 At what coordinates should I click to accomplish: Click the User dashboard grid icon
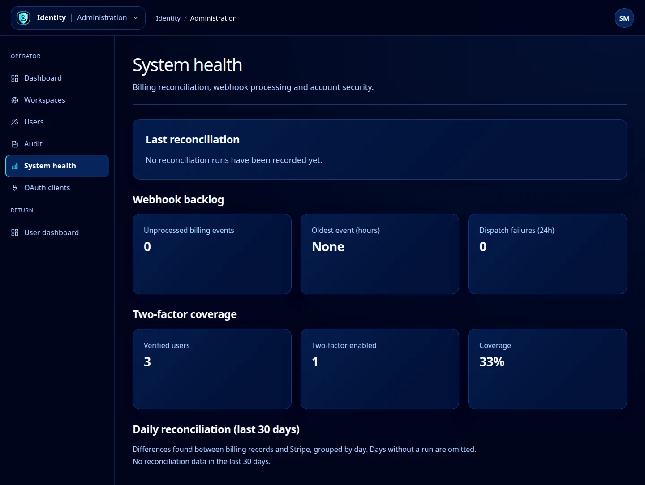[15, 232]
